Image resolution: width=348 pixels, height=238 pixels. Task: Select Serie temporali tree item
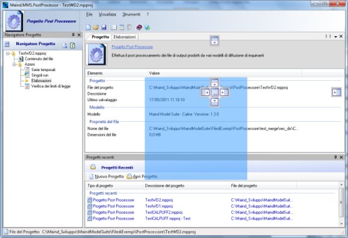(43, 70)
